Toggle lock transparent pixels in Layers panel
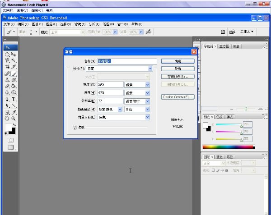The height and width of the screenshot is (215, 271). [213, 170]
